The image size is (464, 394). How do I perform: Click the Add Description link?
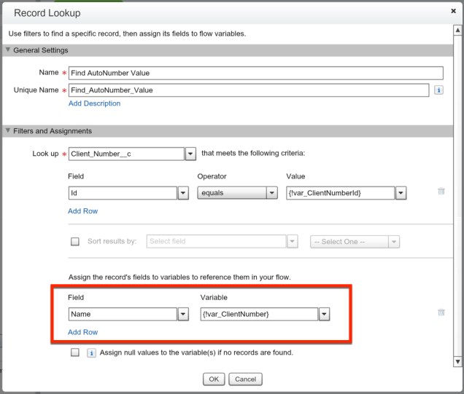click(x=94, y=103)
